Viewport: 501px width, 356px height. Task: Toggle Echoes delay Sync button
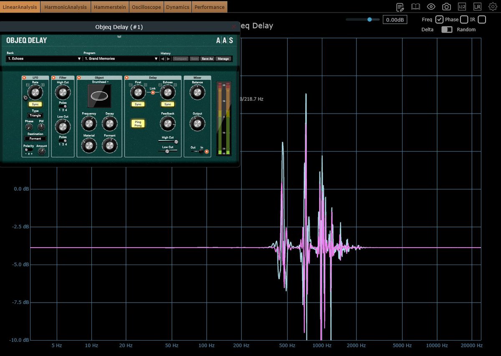tap(168, 104)
